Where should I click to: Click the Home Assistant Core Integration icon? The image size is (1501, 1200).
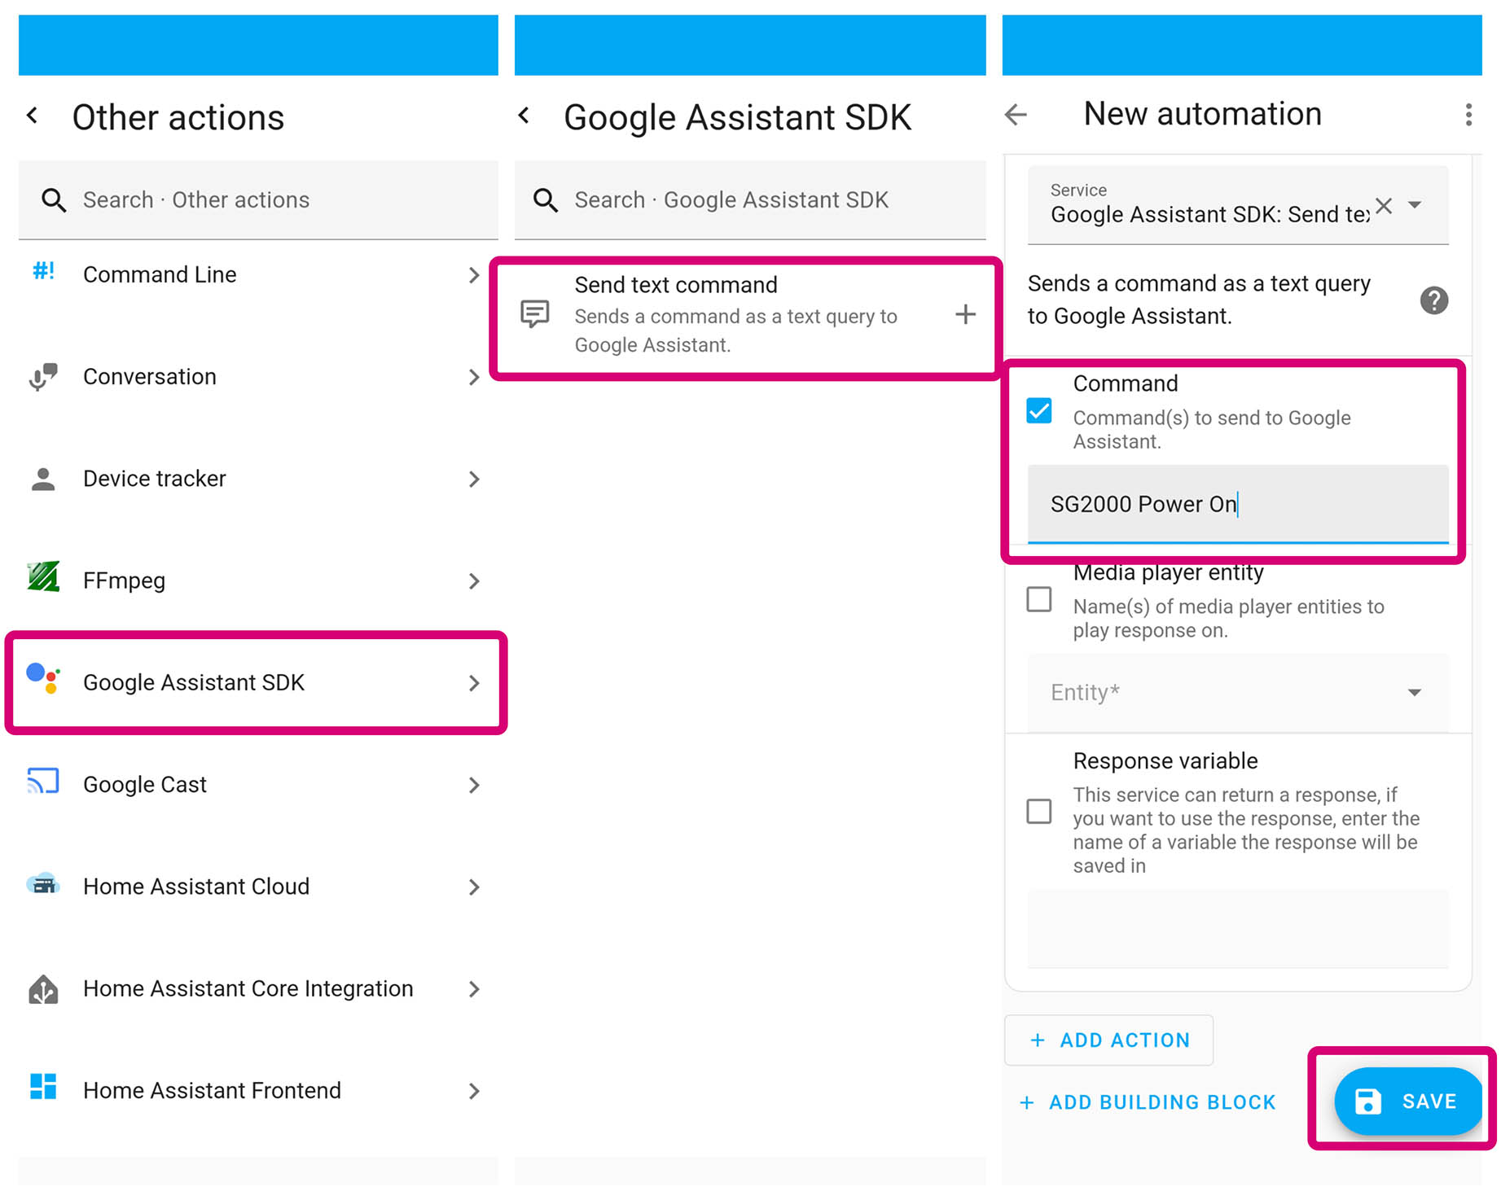click(x=43, y=988)
